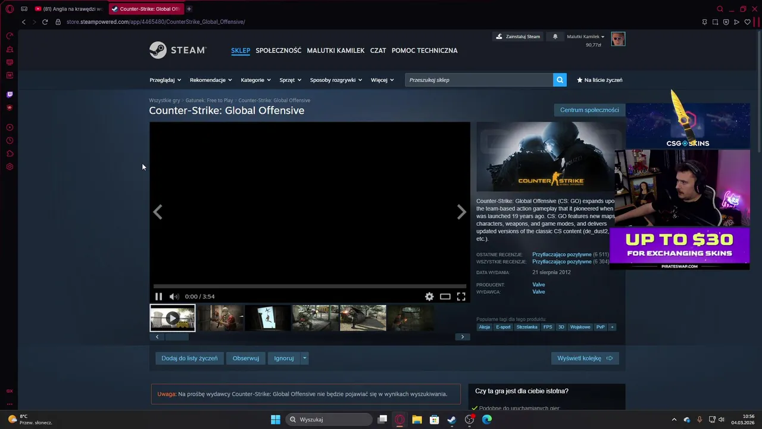This screenshot has height=429, width=762.
Task: Mute the trailer video volume
Action: point(174,296)
